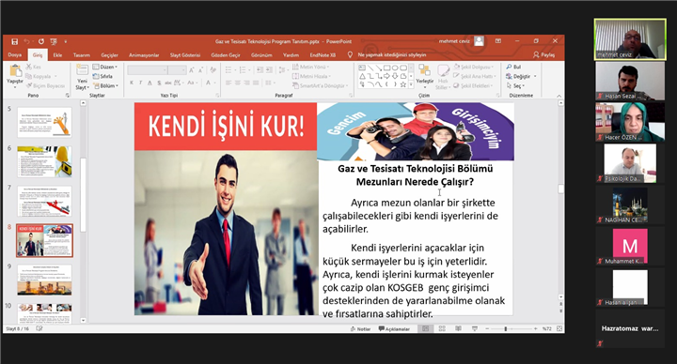Click the Yerleştir (Arrange) icon
Image resolution: width=677 pixels, height=364 pixels.
424,70
